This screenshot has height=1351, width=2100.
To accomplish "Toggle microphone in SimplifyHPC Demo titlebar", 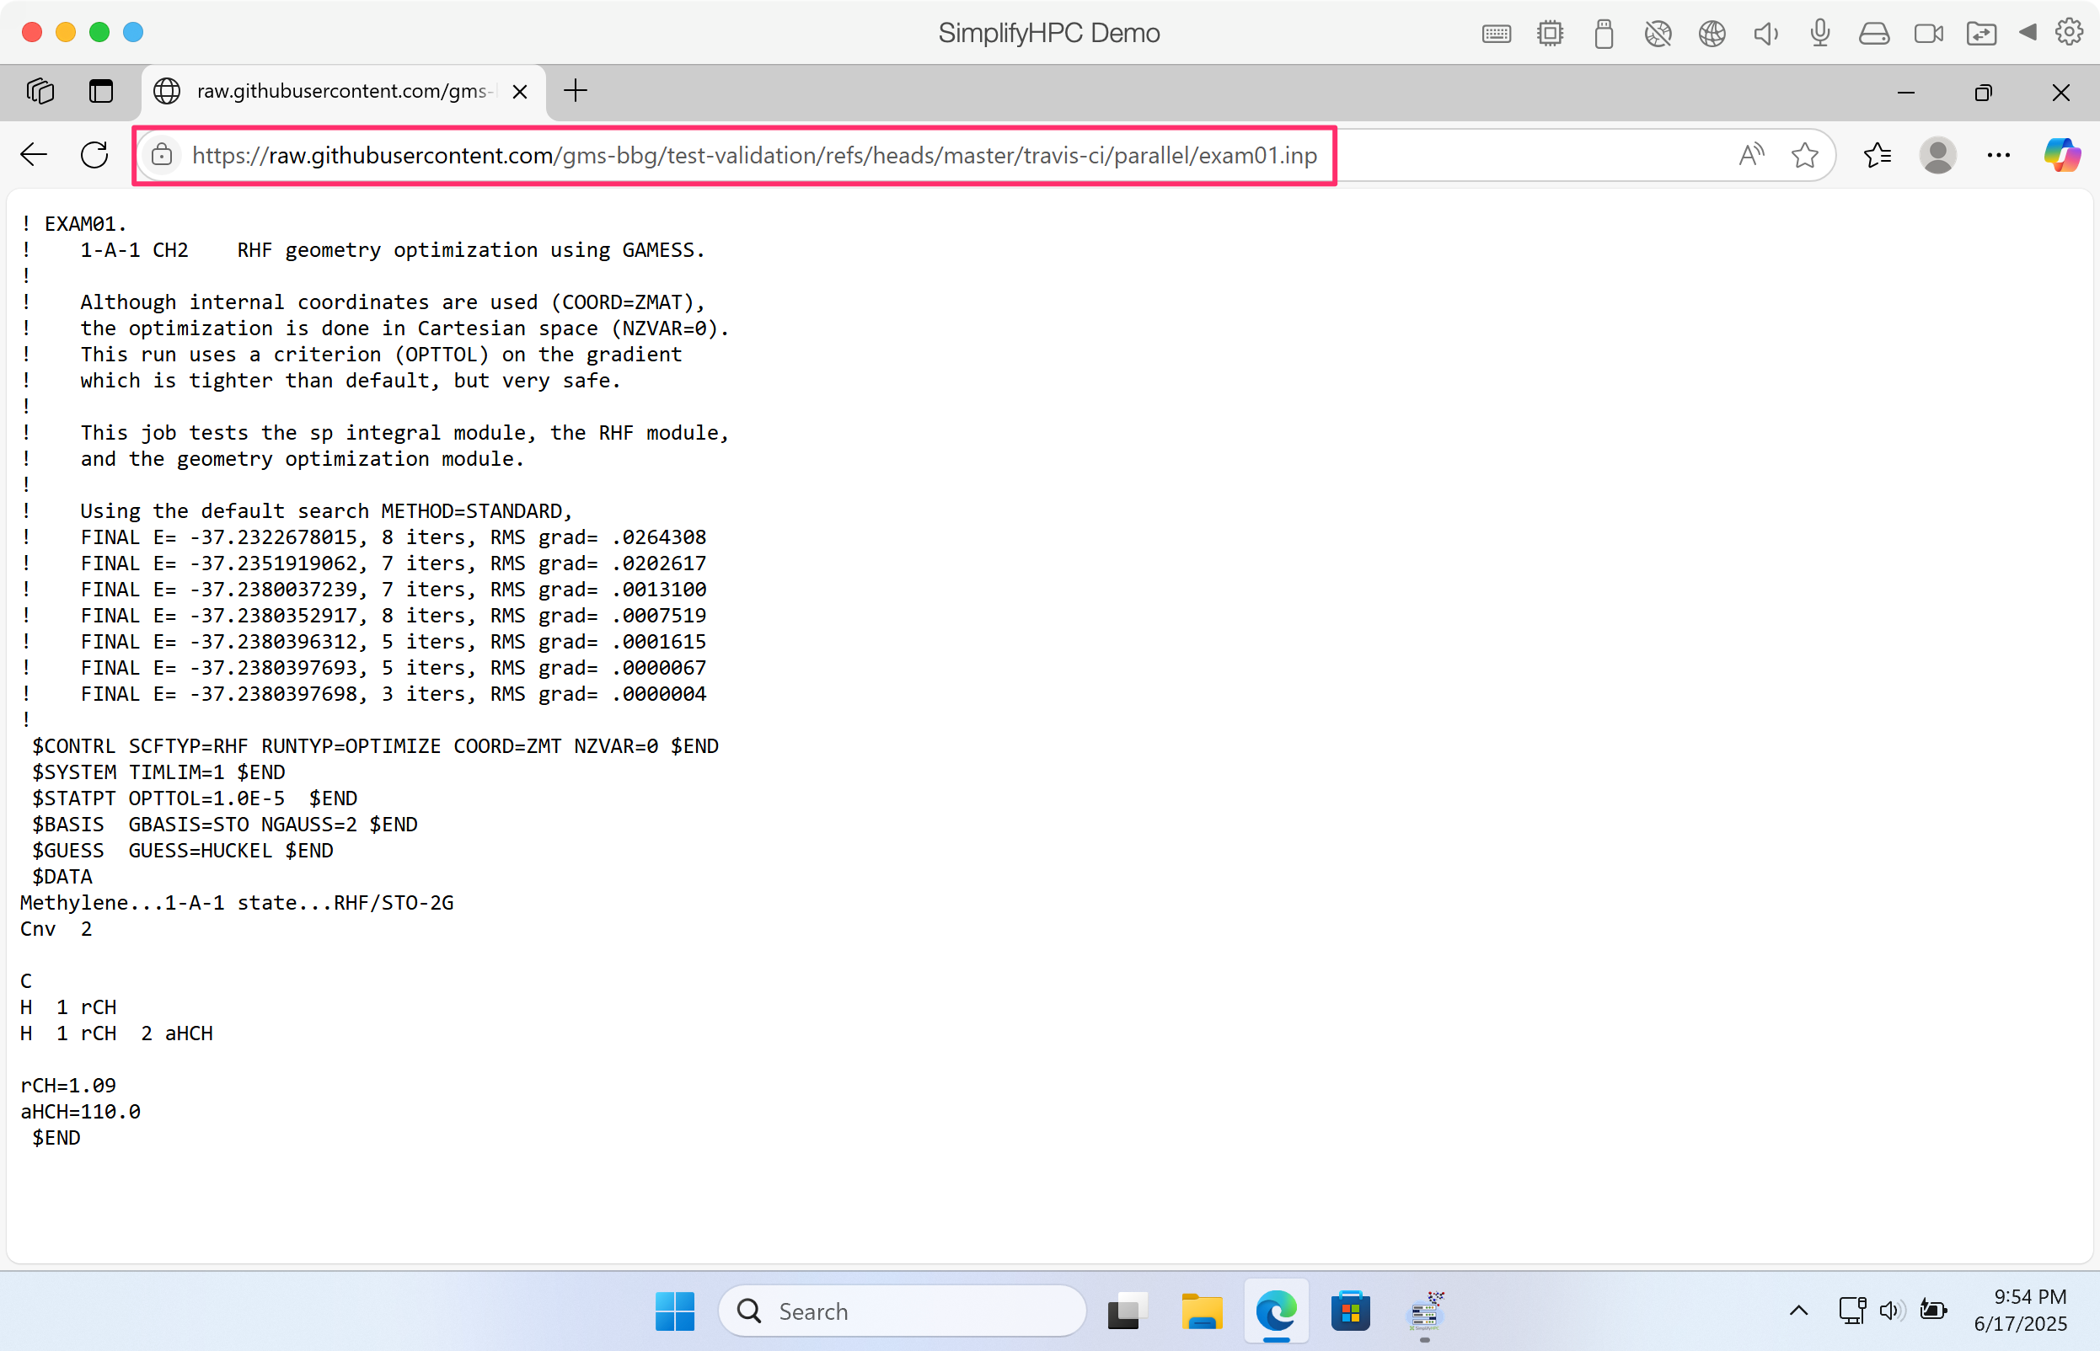I will click(x=1820, y=34).
